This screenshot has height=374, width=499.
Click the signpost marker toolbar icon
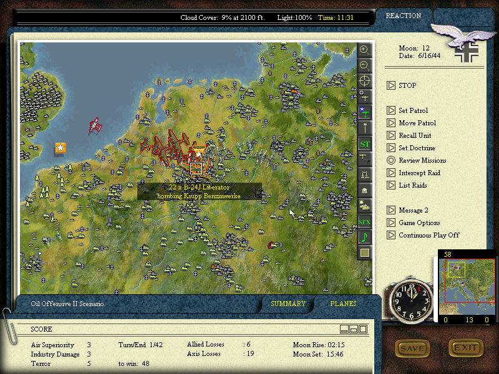click(x=364, y=128)
